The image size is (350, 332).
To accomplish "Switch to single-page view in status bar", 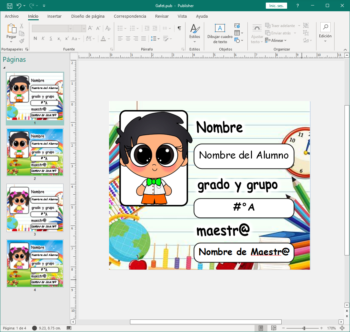I will (261, 328).
